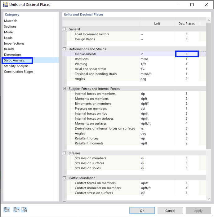Go to the Construction Stages category
Screen dimensions: 214x217
coord(19,72)
